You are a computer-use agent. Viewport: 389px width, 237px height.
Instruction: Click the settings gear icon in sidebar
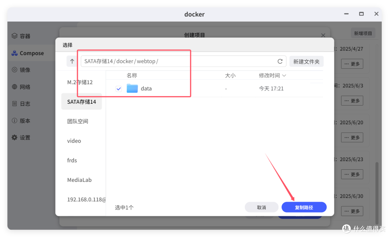(x=15, y=138)
